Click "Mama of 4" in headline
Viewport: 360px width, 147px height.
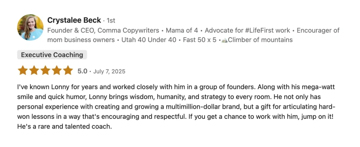[182, 30]
